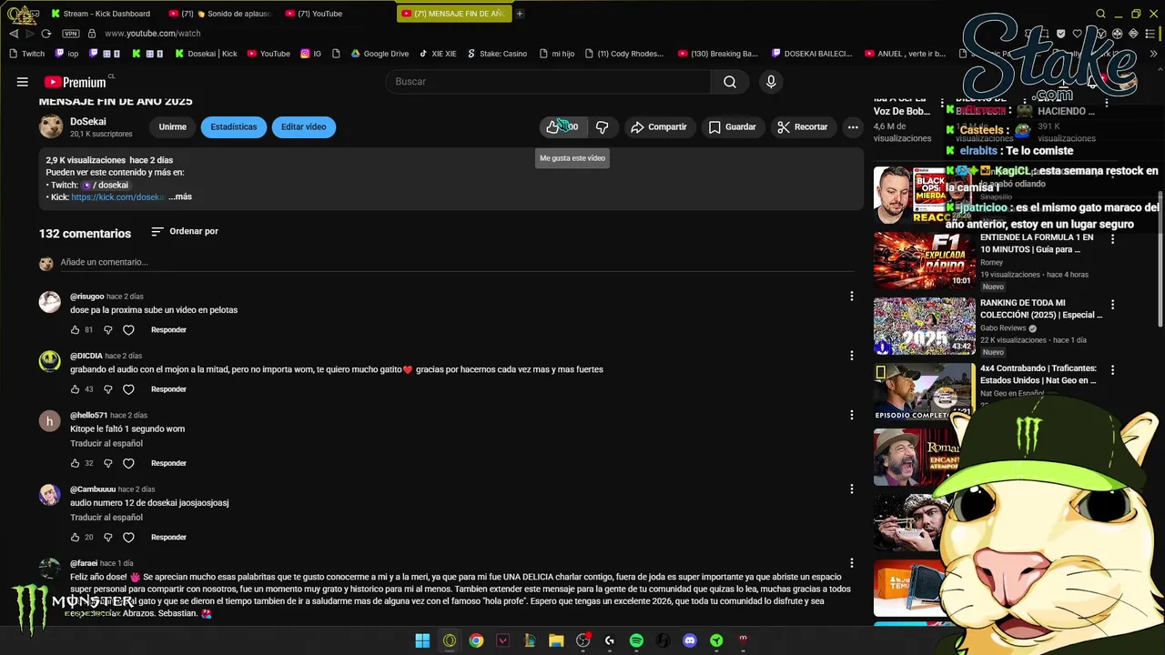Click the Unirme join button
1165x655 pixels.
click(x=172, y=127)
